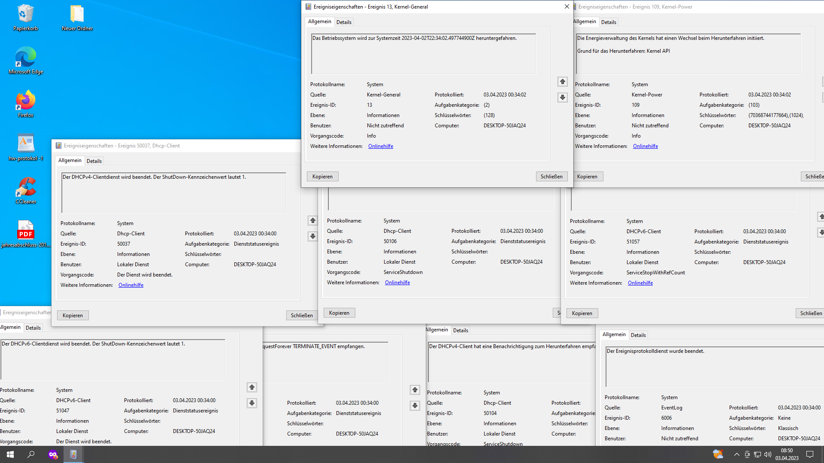The image size is (824, 463).
Task: Open the network icon in the system tray
Action: pos(757,455)
